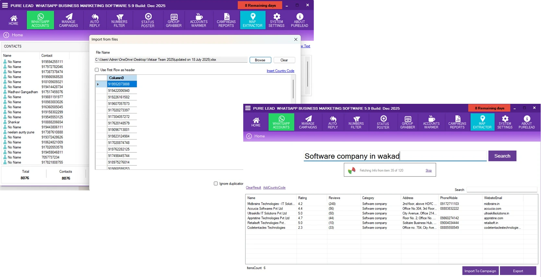Click the back arrow beside Home in results window
The width and height of the screenshot is (541, 277).
pos(249,136)
